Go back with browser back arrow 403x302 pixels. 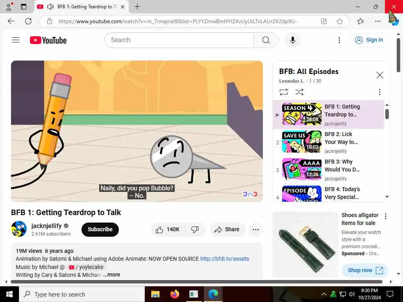tap(11, 21)
